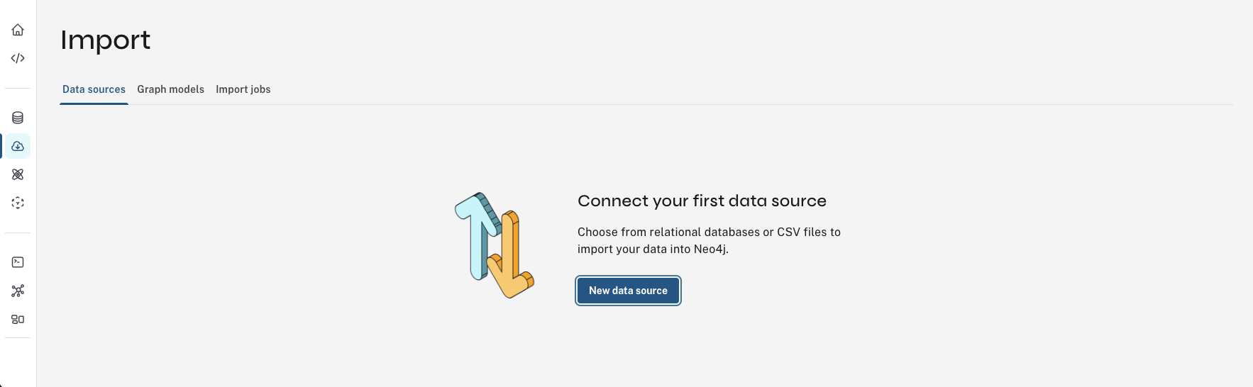1253x387 pixels.
Task: Click the New data source button
Action: click(x=628, y=291)
